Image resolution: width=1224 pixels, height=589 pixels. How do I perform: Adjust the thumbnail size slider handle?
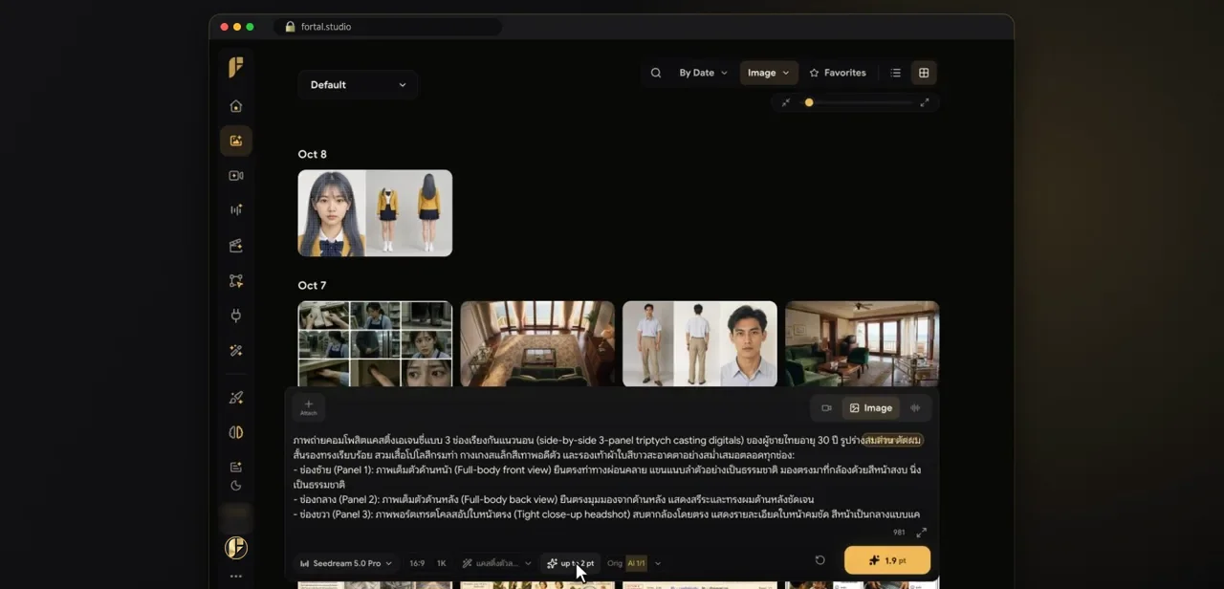809,102
